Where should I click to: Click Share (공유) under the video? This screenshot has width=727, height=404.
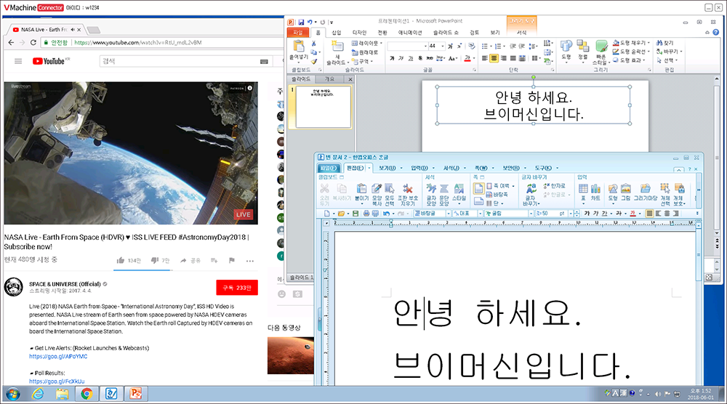tap(190, 261)
